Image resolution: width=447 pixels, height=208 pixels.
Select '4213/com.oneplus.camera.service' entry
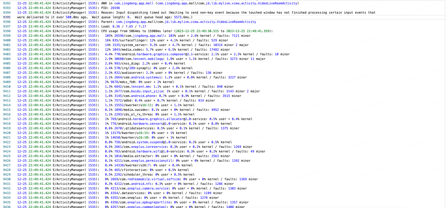click(x=139, y=188)
